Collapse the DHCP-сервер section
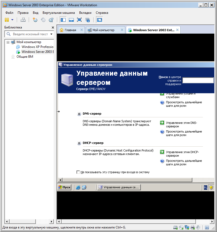Viewport: 217px width, 232px height. tap(79, 143)
